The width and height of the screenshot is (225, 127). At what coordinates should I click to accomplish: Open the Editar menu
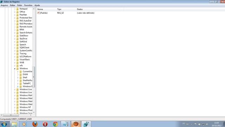[x=13, y=5]
